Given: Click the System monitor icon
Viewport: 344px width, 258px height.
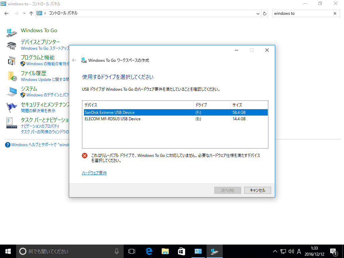Looking at the screenshot, I should 12,92.
